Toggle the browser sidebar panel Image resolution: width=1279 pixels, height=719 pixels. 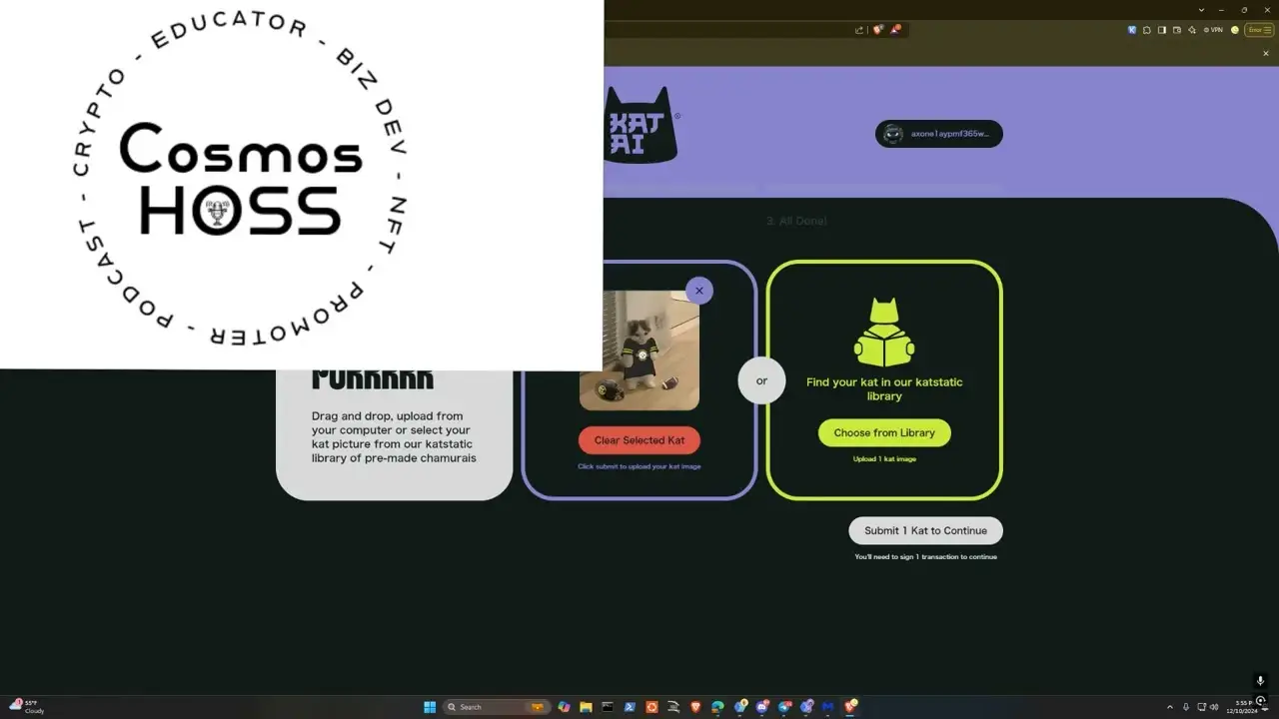tap(1162, 30)
